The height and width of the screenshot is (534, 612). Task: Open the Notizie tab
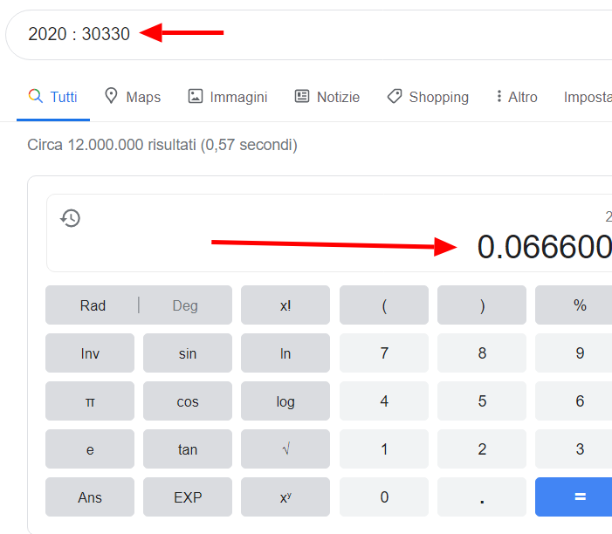click(x=327, y=97)
